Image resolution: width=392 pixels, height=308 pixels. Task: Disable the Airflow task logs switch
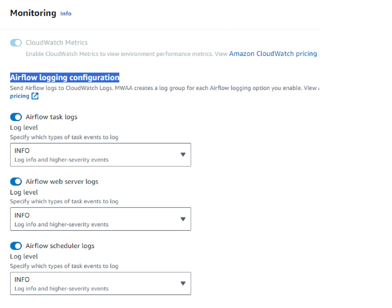[16, 117]
